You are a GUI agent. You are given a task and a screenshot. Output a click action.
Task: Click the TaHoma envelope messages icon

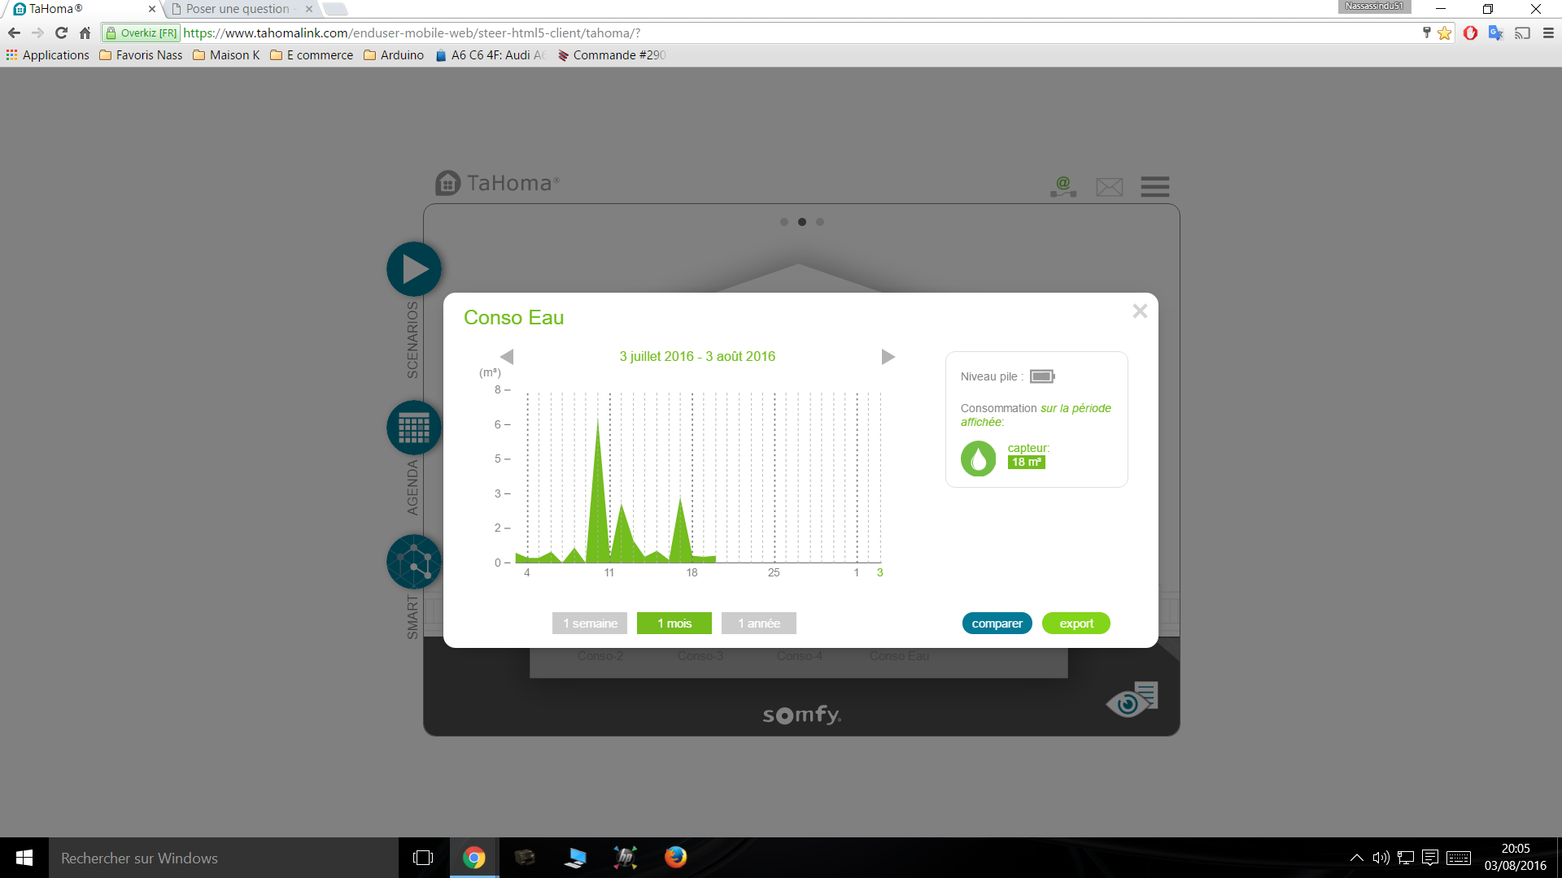click(x=1109, y=187)
